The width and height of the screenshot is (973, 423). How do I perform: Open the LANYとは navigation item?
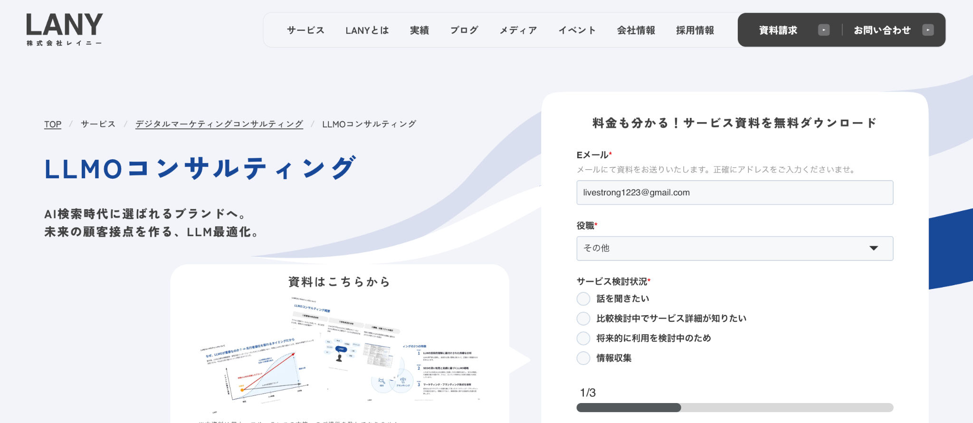pos(367,30)
